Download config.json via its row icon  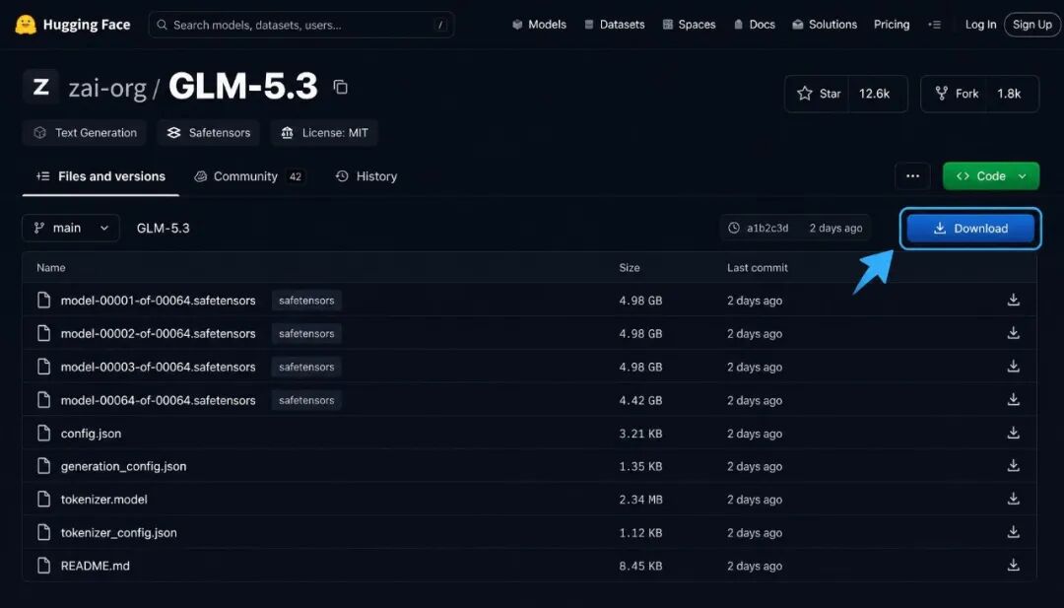click(x=1013, y=433)
